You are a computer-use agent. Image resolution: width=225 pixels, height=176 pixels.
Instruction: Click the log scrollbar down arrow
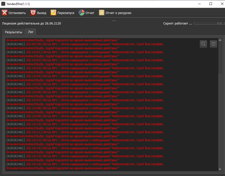pyautogui.click(x=220, y=169)
